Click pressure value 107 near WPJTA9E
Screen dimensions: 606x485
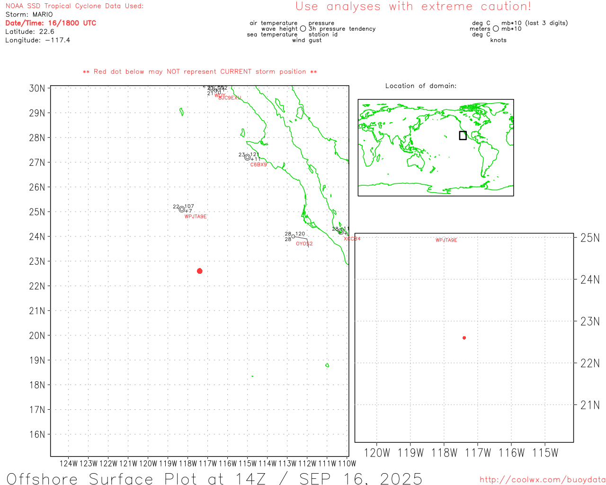tap(189, 207)
